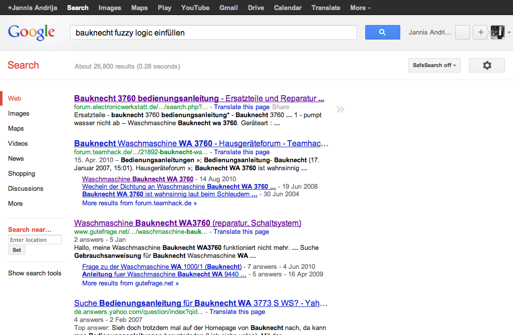This screenshot has width=513, height=335.
Task: Show more results from forum.teamhack.de
Action: click(x=139, y=203)
